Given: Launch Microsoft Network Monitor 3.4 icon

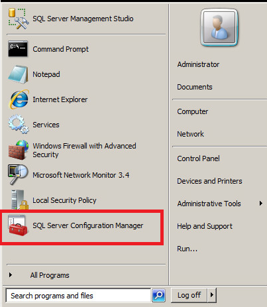Looking at the screenshot, I should (18, 174).
